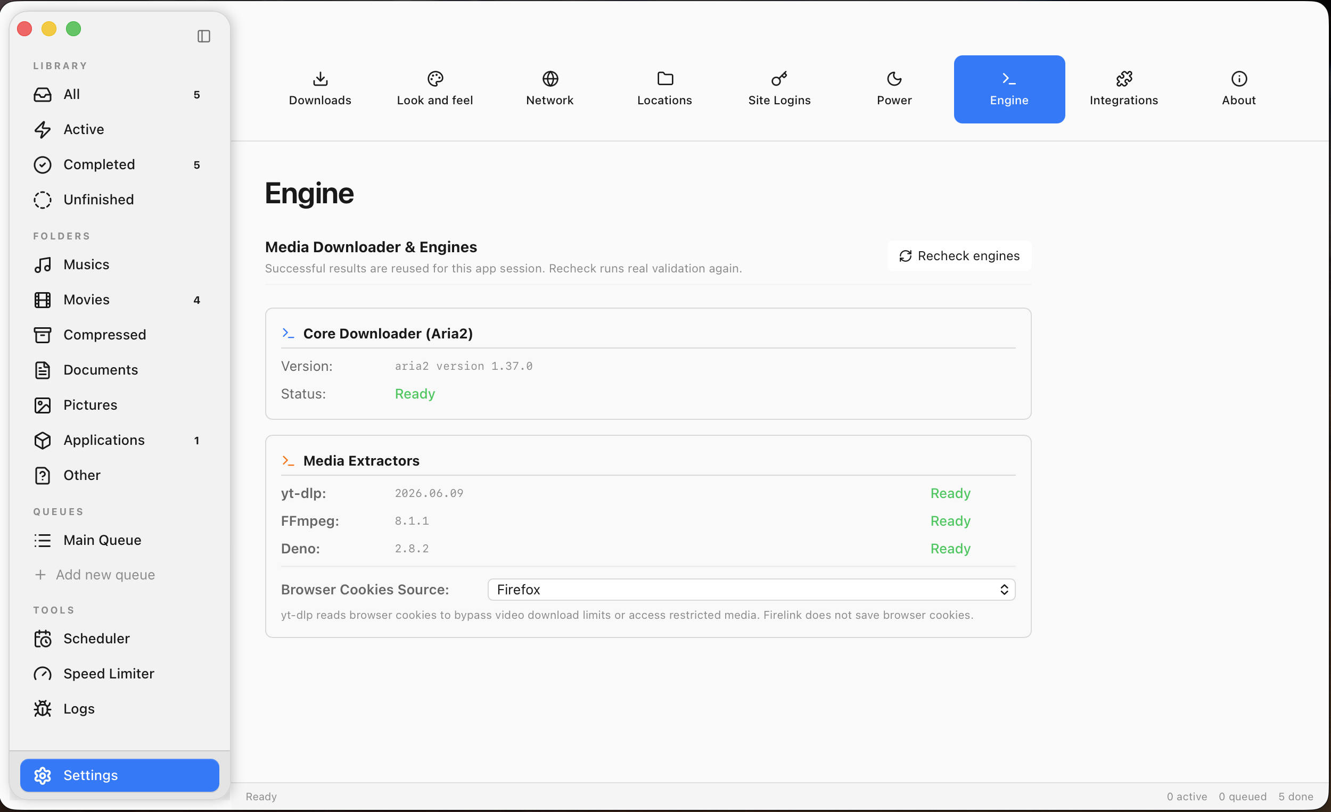Image resolution: width=1331 pixels, height=812 pixels.
Task: Click the Completed checkmark circle icon
Action: (x=43, y=164)
